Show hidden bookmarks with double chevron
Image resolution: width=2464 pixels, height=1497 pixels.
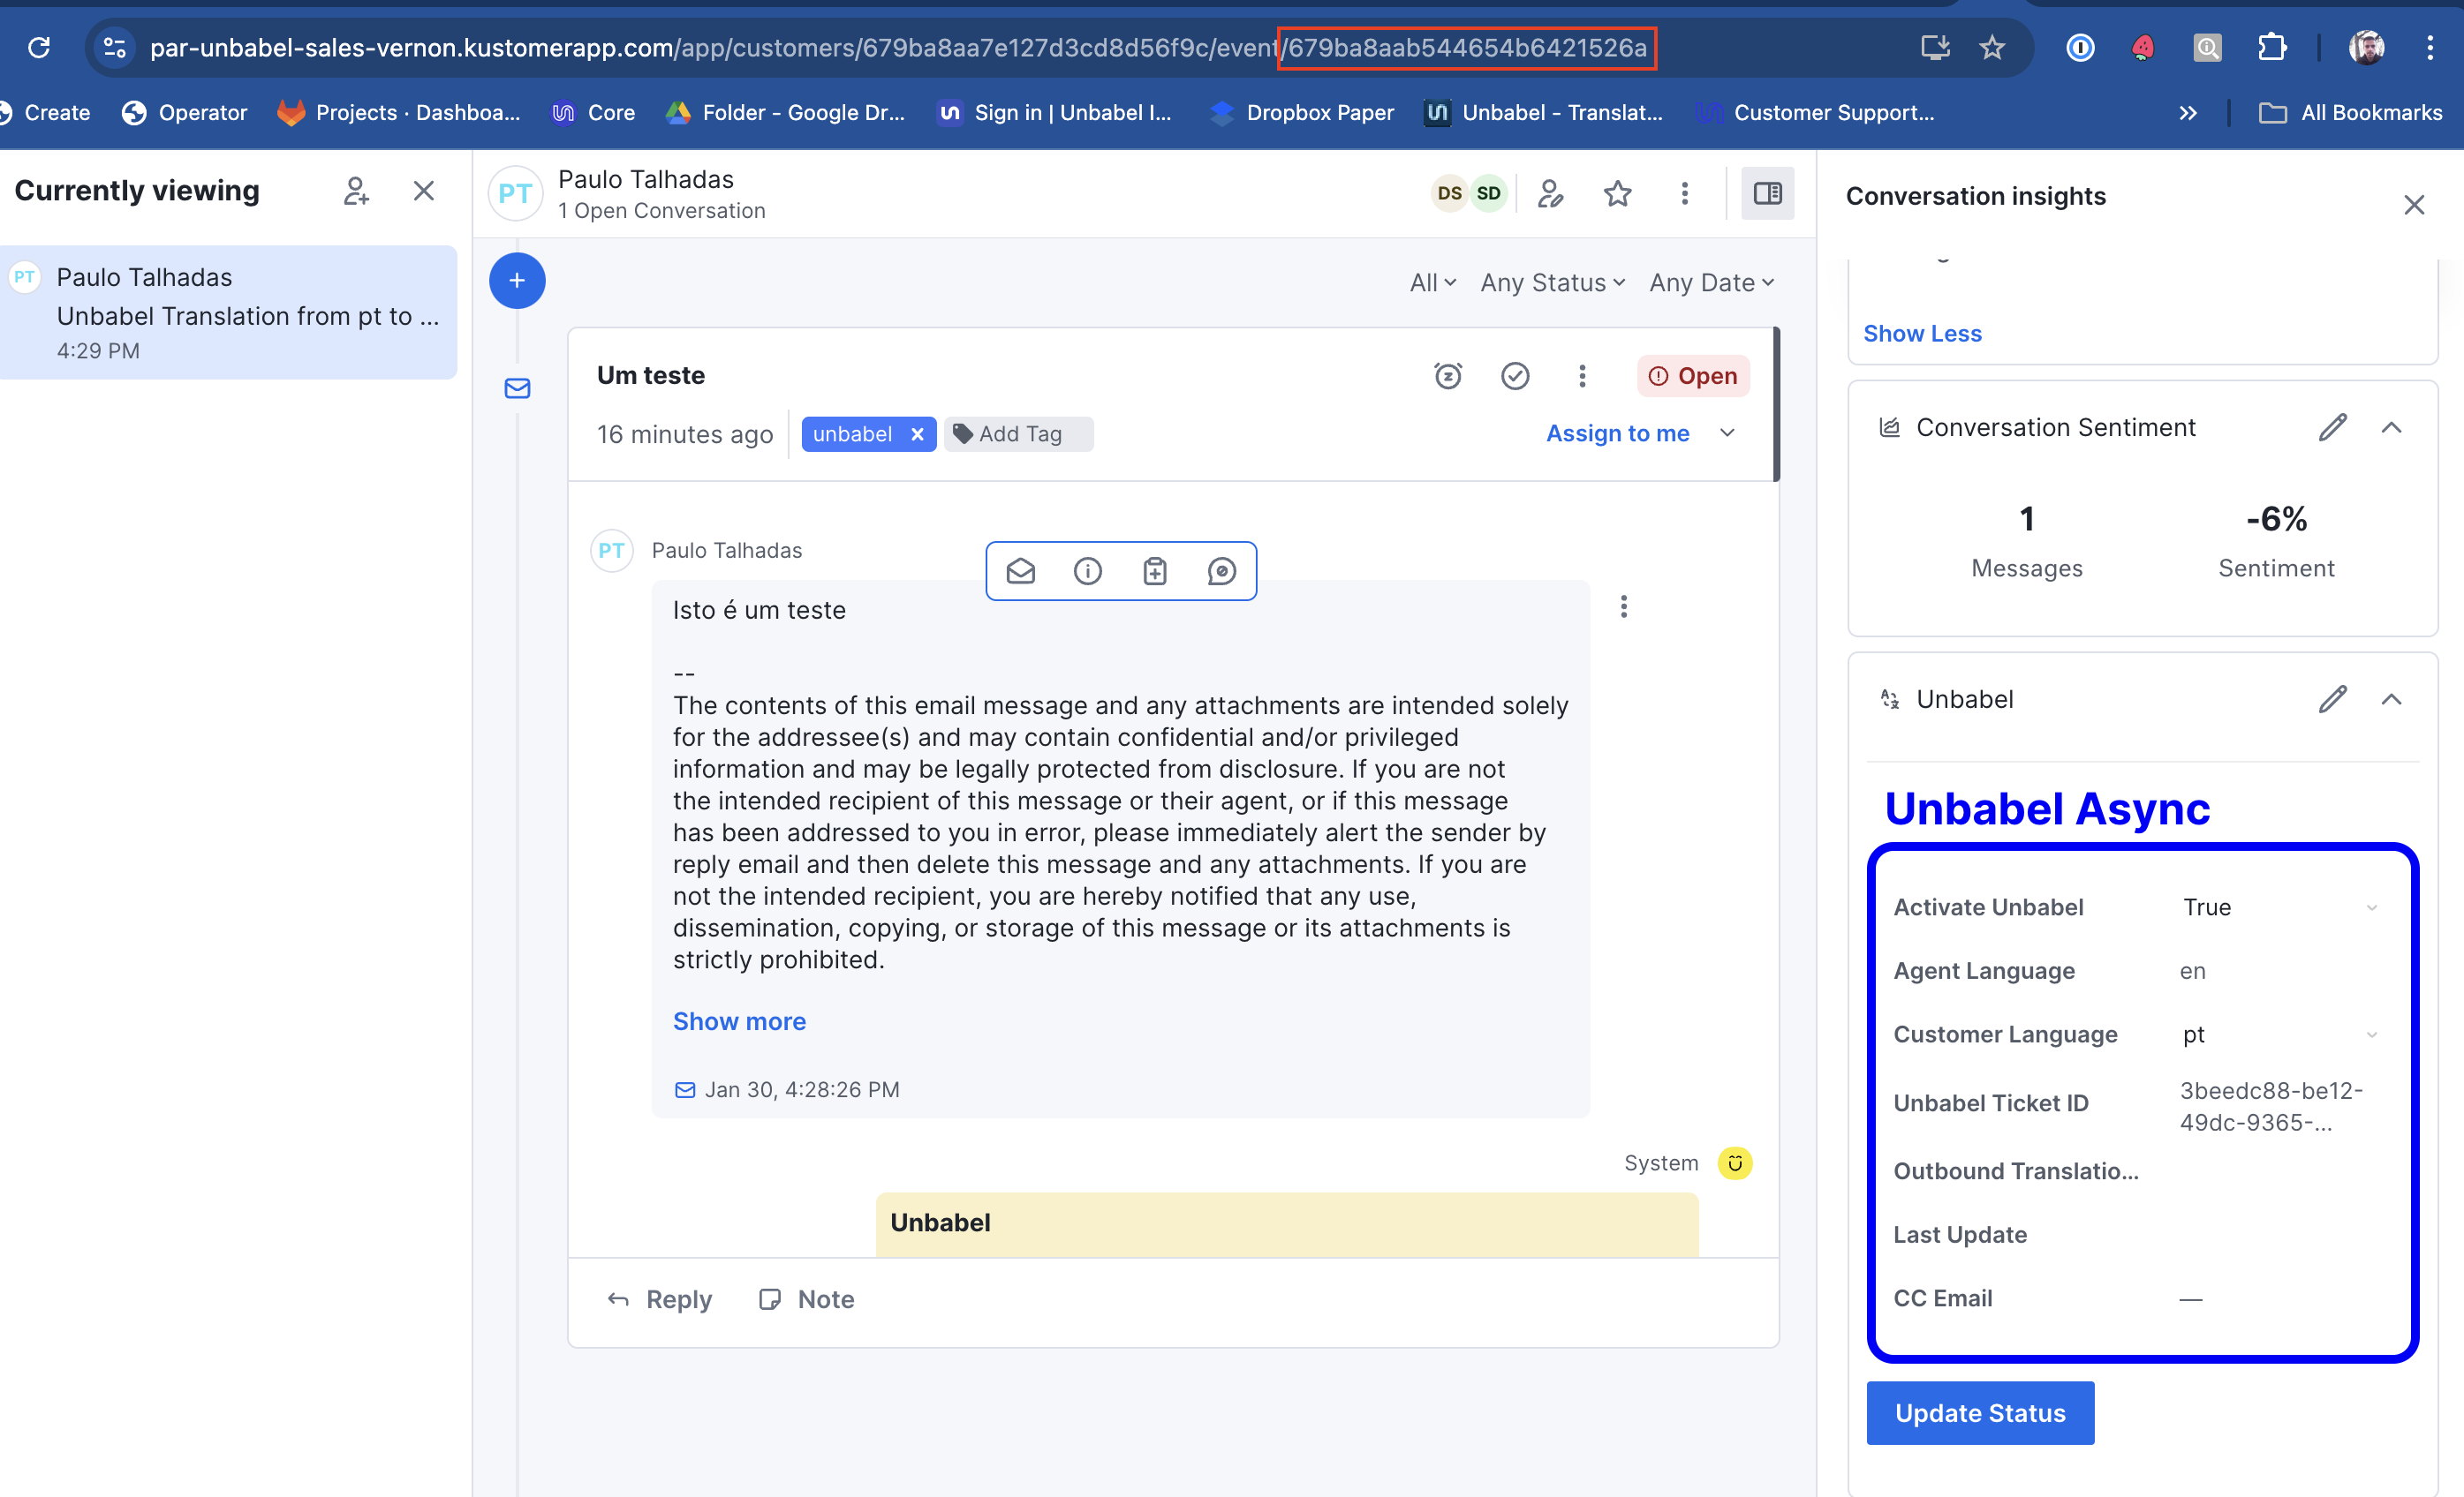2188,113
